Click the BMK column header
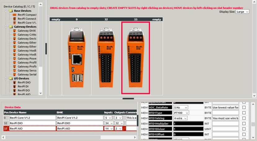This screenshot has height=141, width=257. (x=60, y=112)
